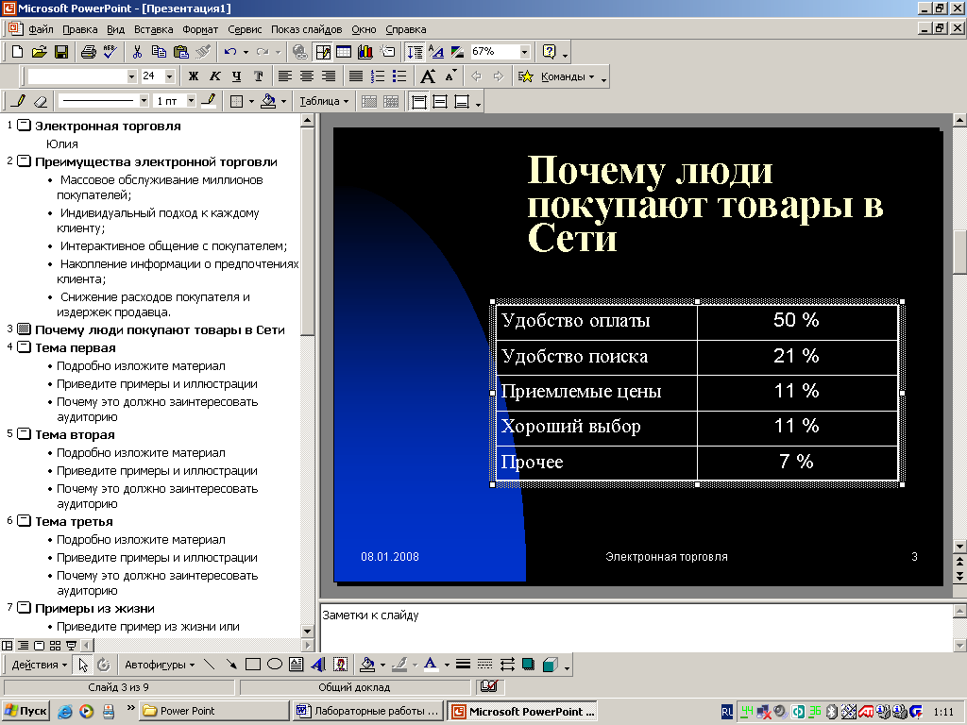Open the Показ слайдов menu
The image size is (967, 725).
tap(306, 29)
